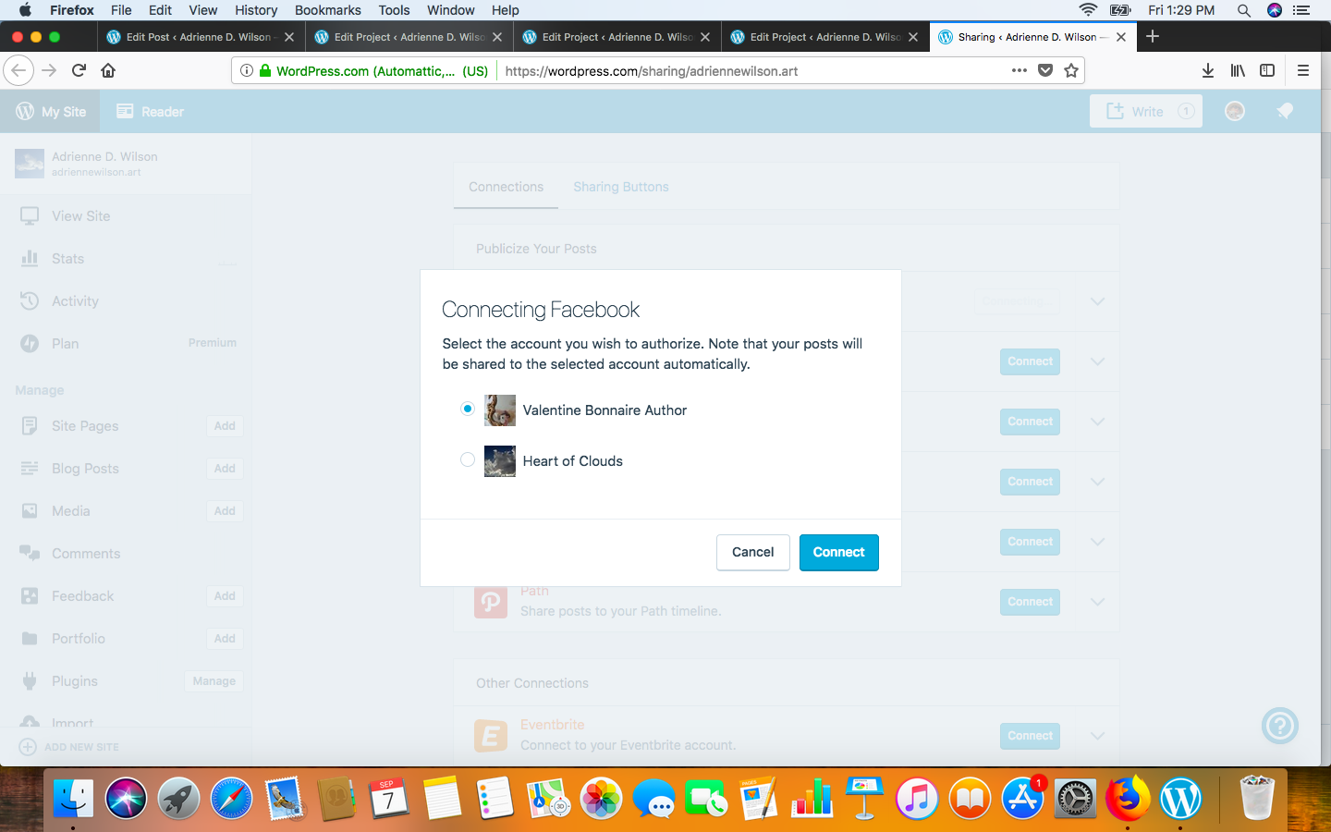
Task: Open the Reader from the top bar
Action: 149,110
